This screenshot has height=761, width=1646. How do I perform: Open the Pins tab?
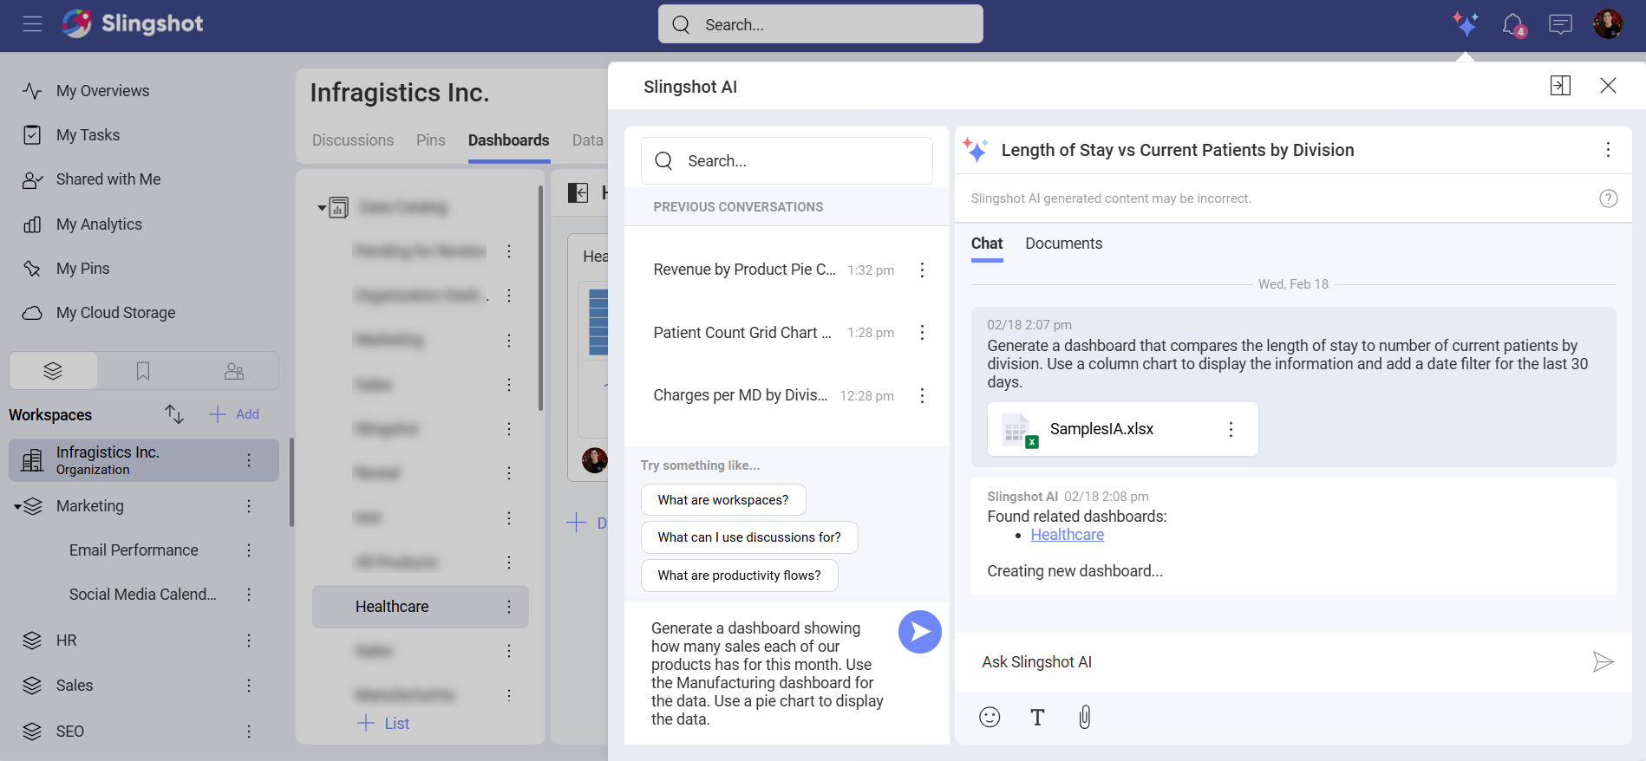pos(431,140)
